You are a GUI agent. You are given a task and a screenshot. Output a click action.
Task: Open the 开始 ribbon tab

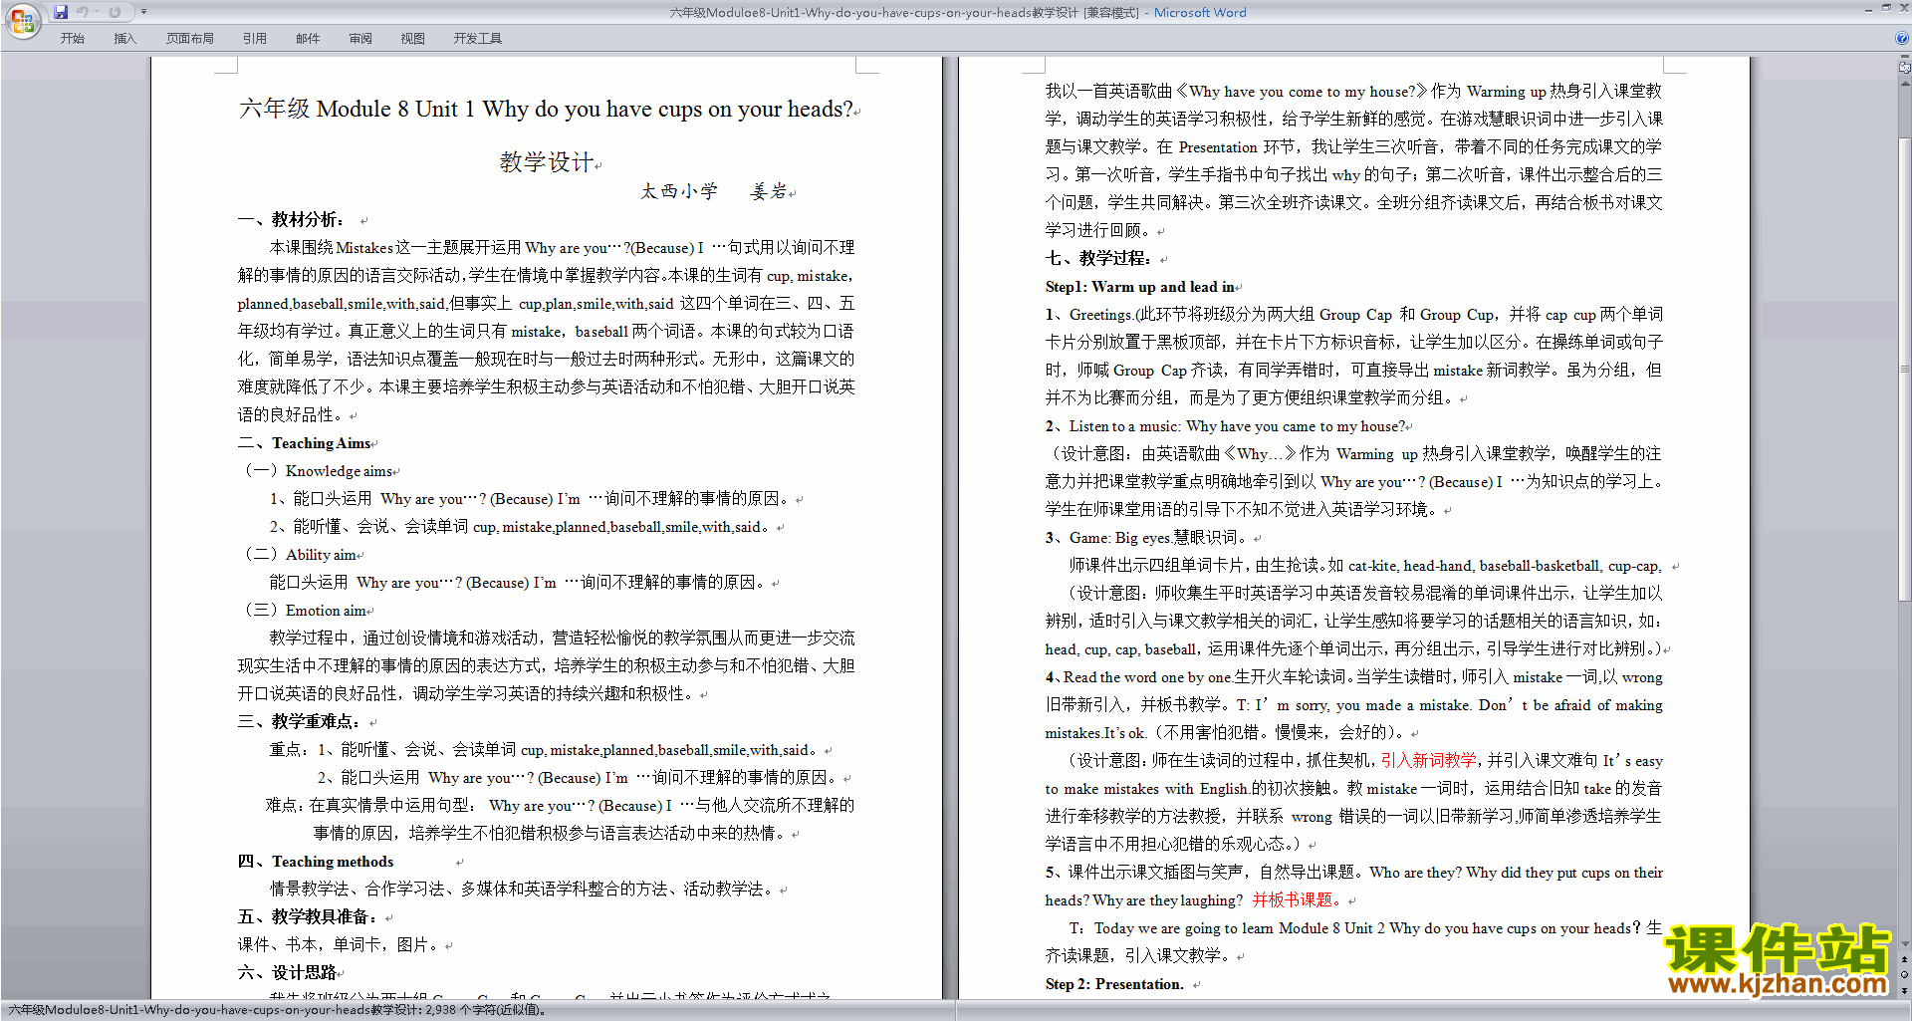72,39
